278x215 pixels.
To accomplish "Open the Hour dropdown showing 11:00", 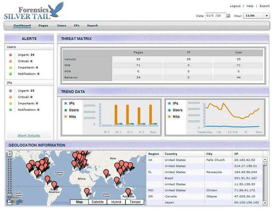I will click(x=256, y=16).
